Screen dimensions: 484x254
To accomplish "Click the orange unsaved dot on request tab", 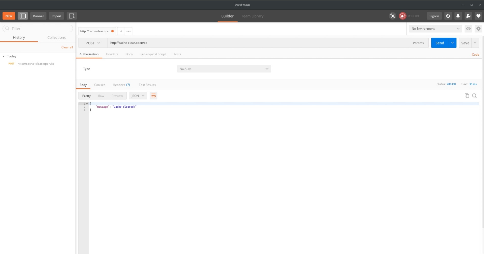I will [x=112, y=31].
